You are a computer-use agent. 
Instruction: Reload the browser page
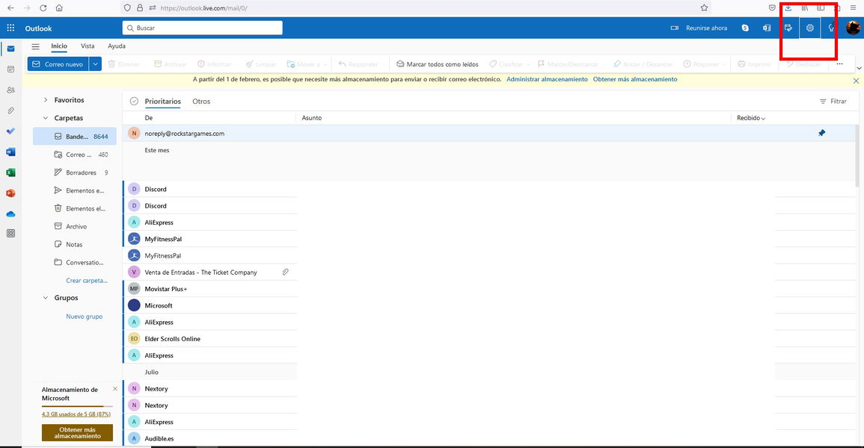(43, 7)
